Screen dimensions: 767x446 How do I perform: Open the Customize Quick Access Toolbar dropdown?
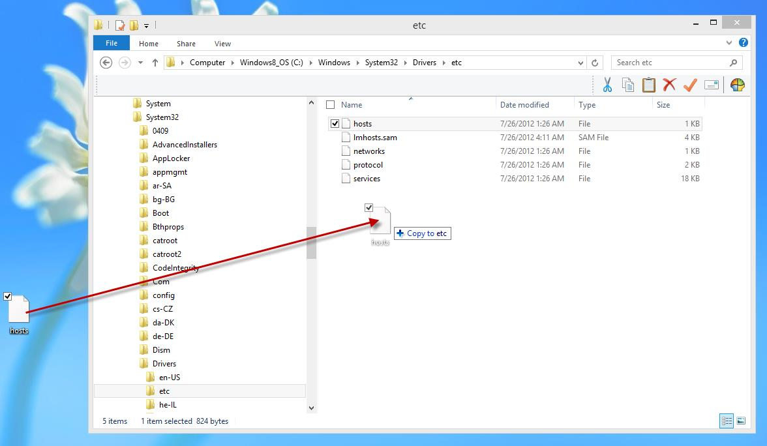146,25
